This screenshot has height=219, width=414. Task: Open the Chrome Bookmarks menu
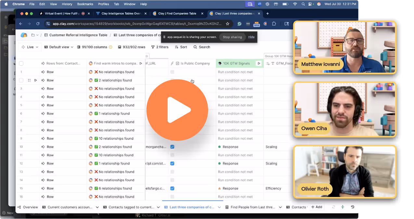pos(85,4)
